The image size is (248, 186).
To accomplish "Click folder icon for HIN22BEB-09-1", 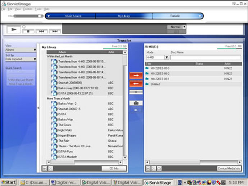I will pyautogui.click(x=147, y=79).
